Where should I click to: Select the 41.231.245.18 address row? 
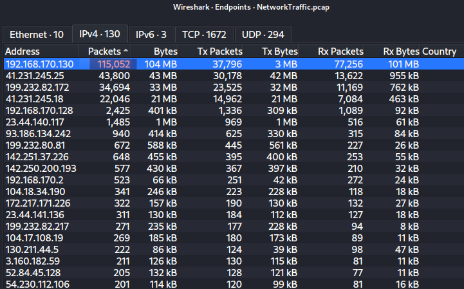(x=234, y=99)
